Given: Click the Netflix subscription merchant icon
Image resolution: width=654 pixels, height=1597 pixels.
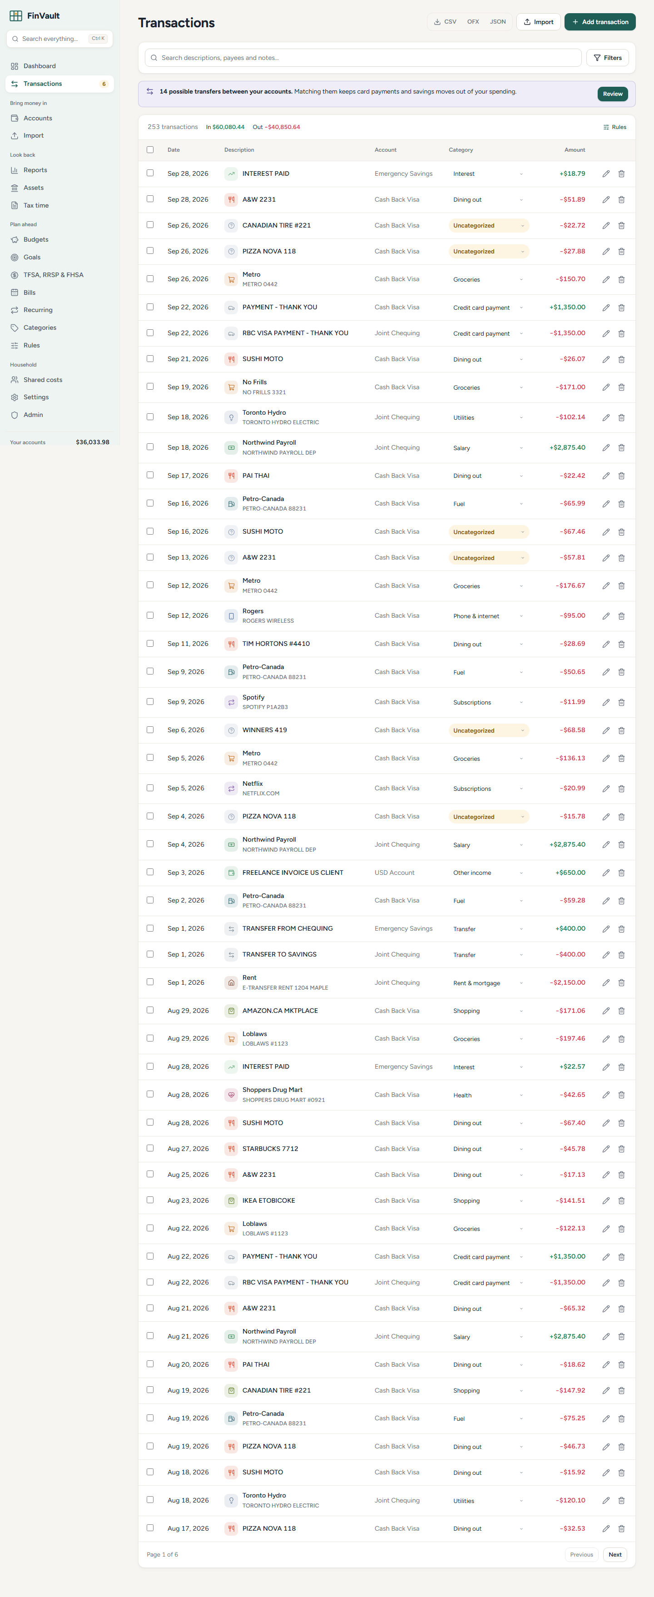Looking at the screenshot, I should (x=231, y=789).
